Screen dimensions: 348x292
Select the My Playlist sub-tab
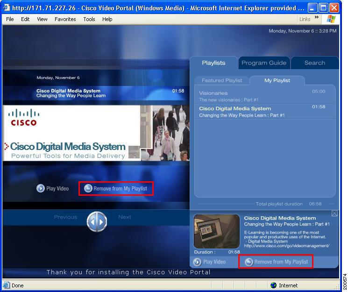click(277, 80)
